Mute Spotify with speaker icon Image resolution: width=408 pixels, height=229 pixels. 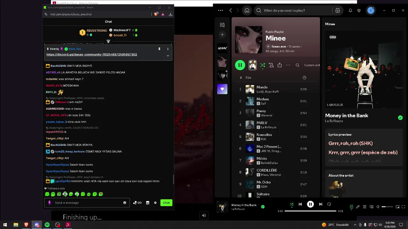click(x=378, y=207)
